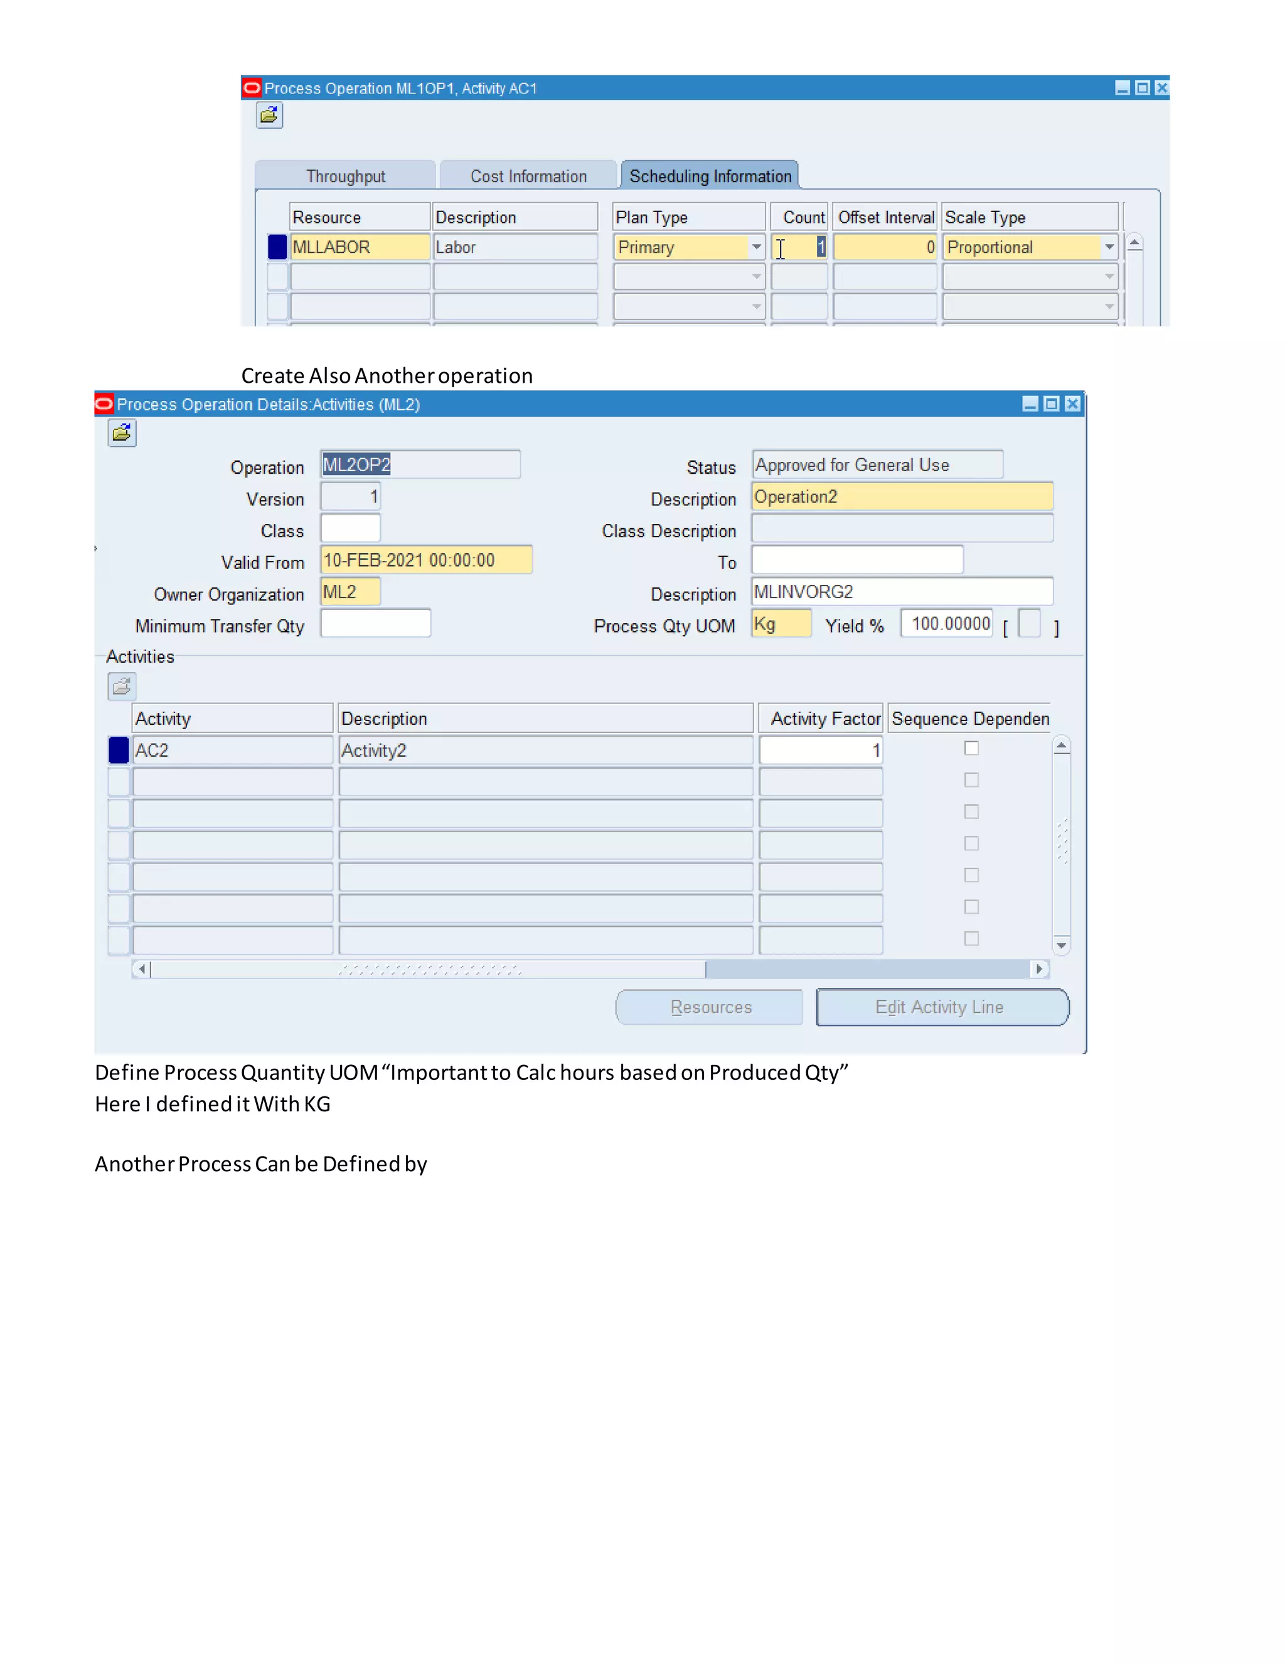This screenshot has width=1285, height=1663.
Task: Open Scale Type dropdown in third resource row
Action: (1109, 306)
